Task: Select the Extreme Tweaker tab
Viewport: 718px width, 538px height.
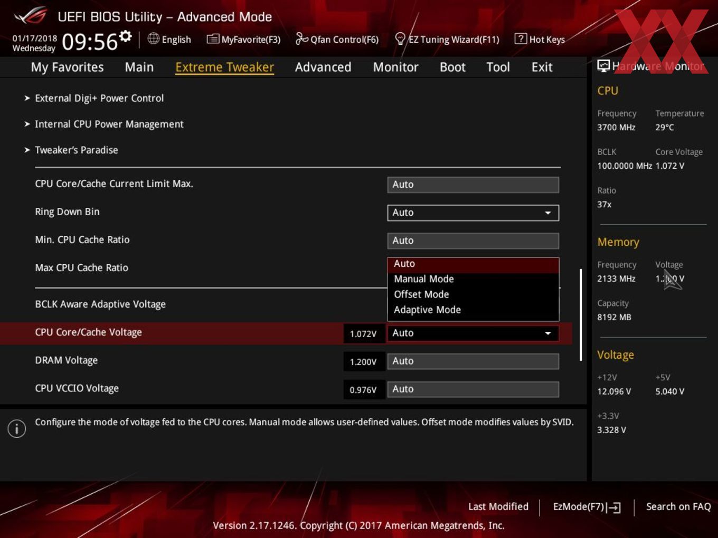Action: tap(224, 67)
